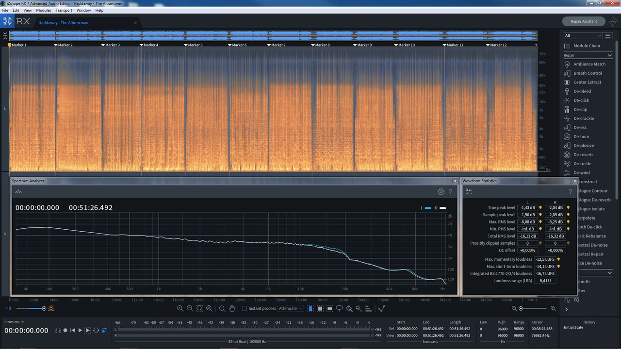Open the De-ess module
621x349 pixels.
click(575, 127)
